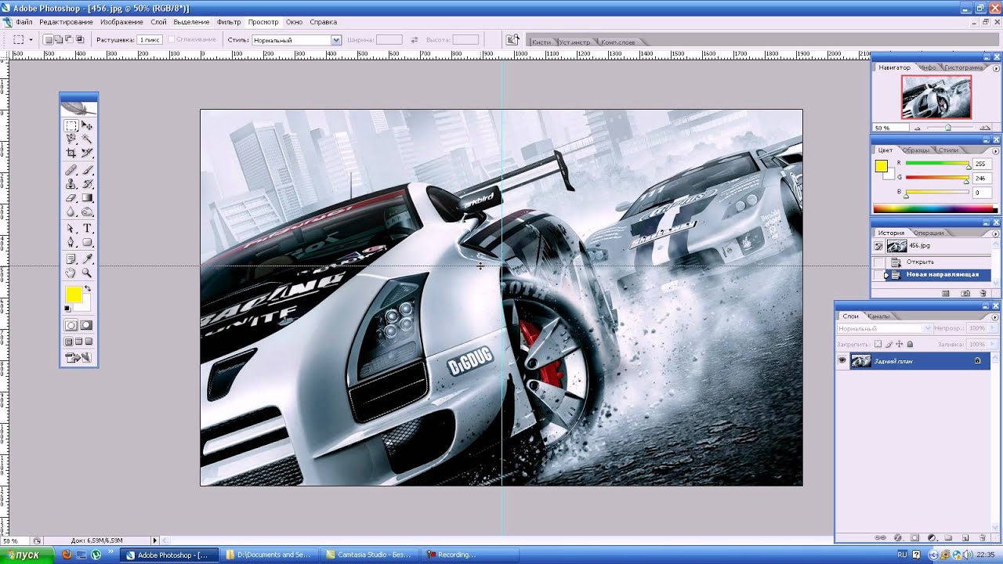The height and width of the screenshot is (564, 1003).
Task: Select the Magic Wand tool
Action: click(x=87, y=139)
